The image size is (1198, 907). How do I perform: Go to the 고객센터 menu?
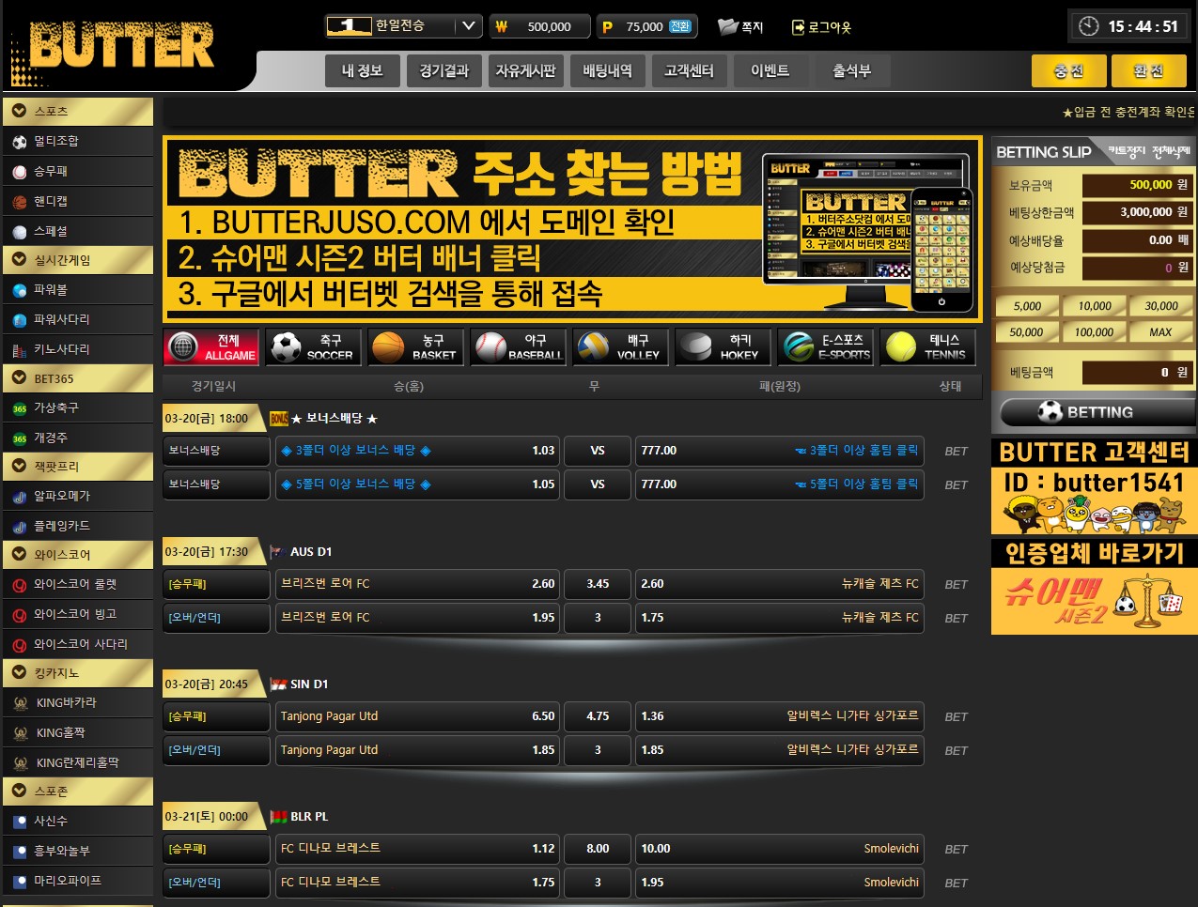pyautogui.click(x=689, y=71)
